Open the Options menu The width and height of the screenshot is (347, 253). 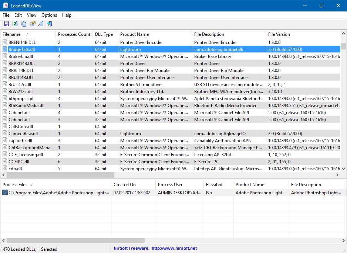tap(49, 15)
